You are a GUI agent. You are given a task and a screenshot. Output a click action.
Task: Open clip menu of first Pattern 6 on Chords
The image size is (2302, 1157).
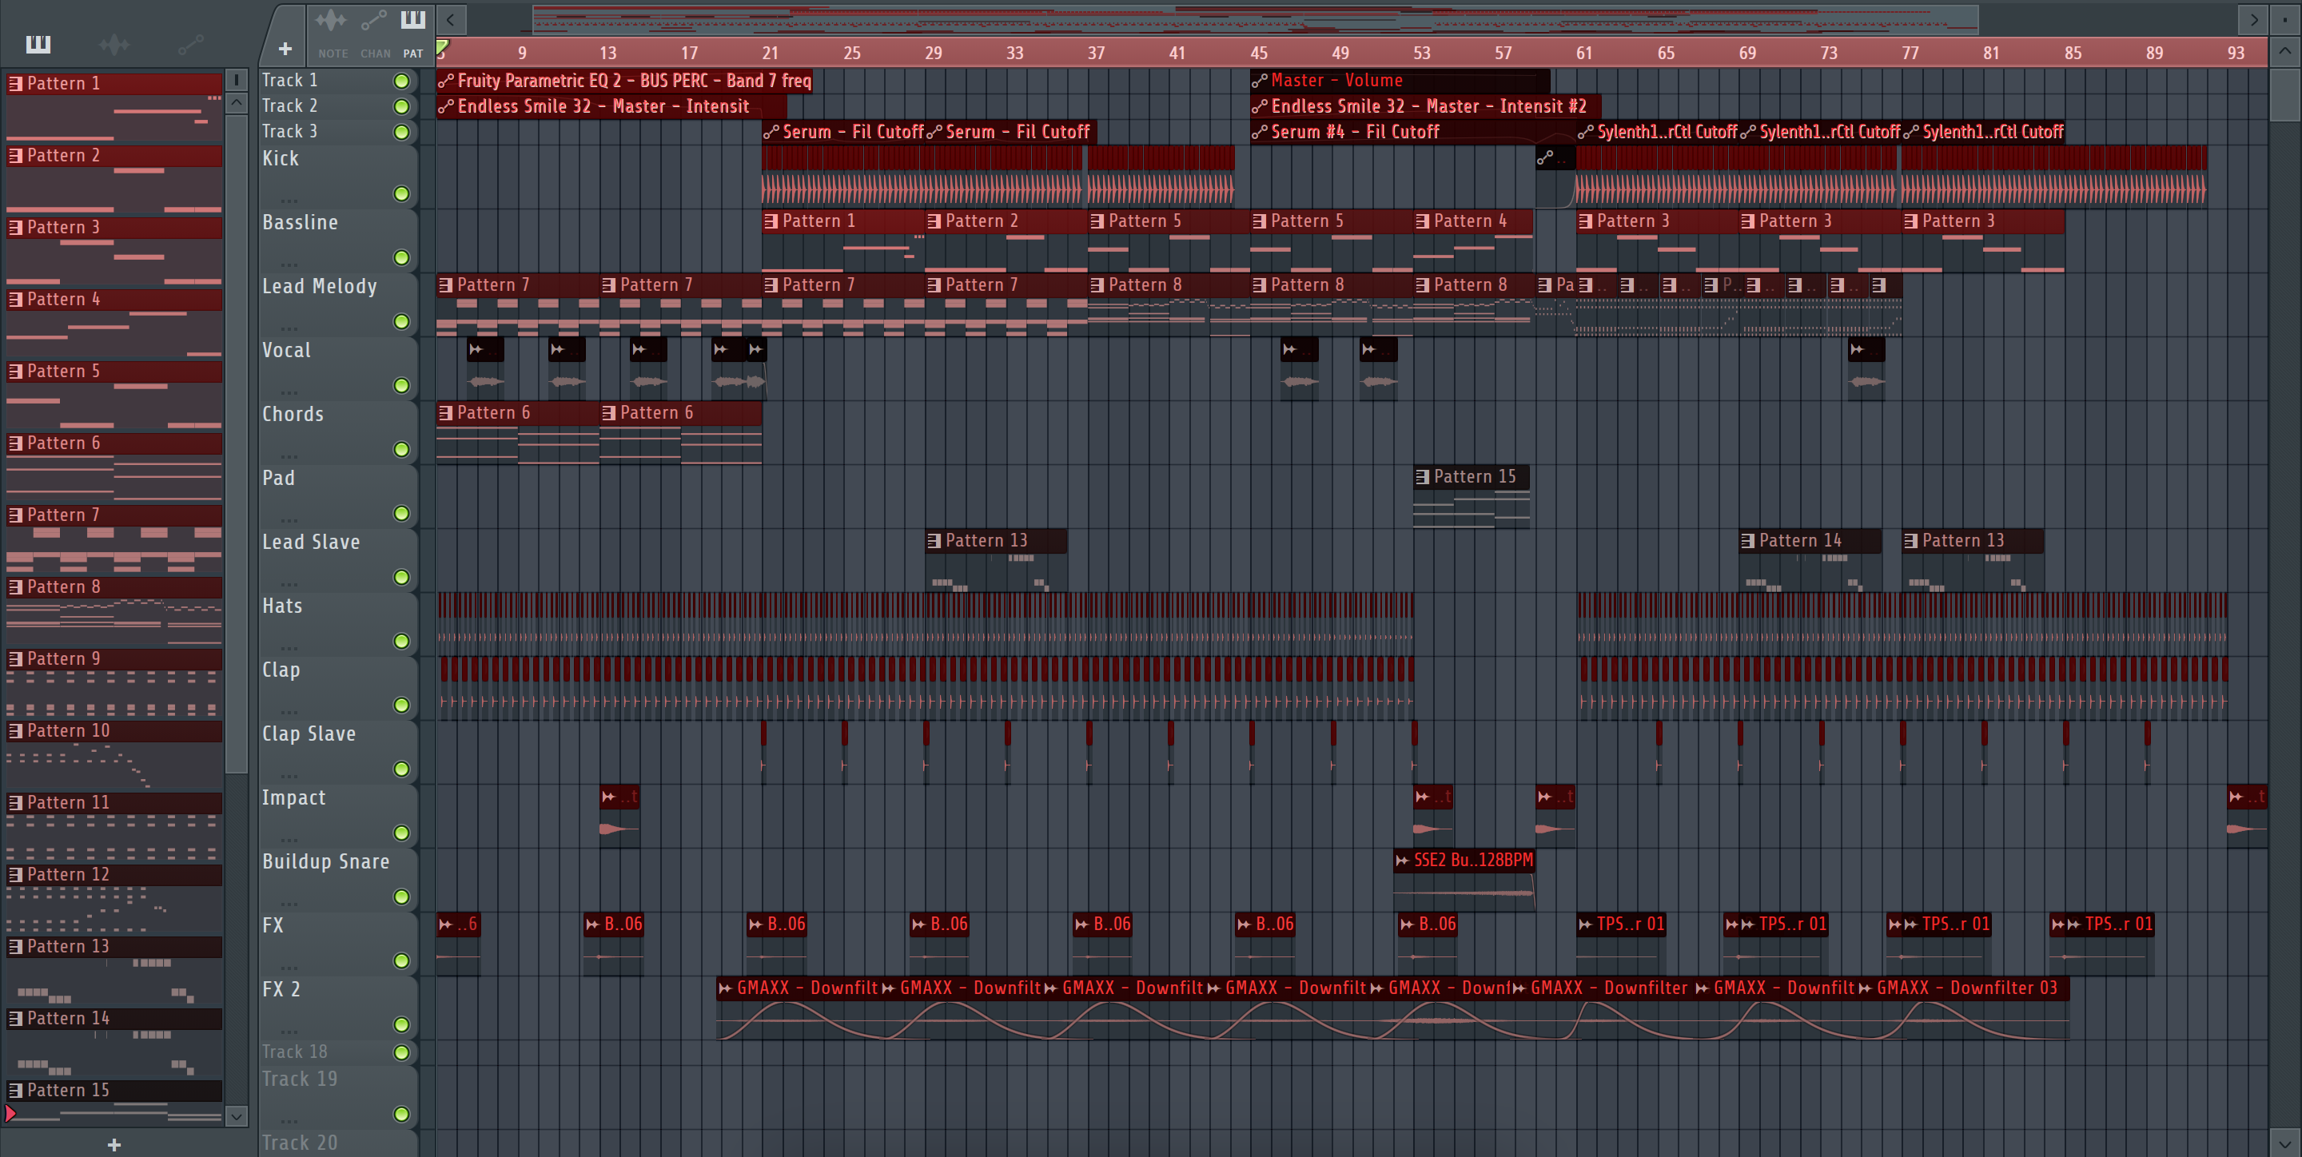point(445,413)
